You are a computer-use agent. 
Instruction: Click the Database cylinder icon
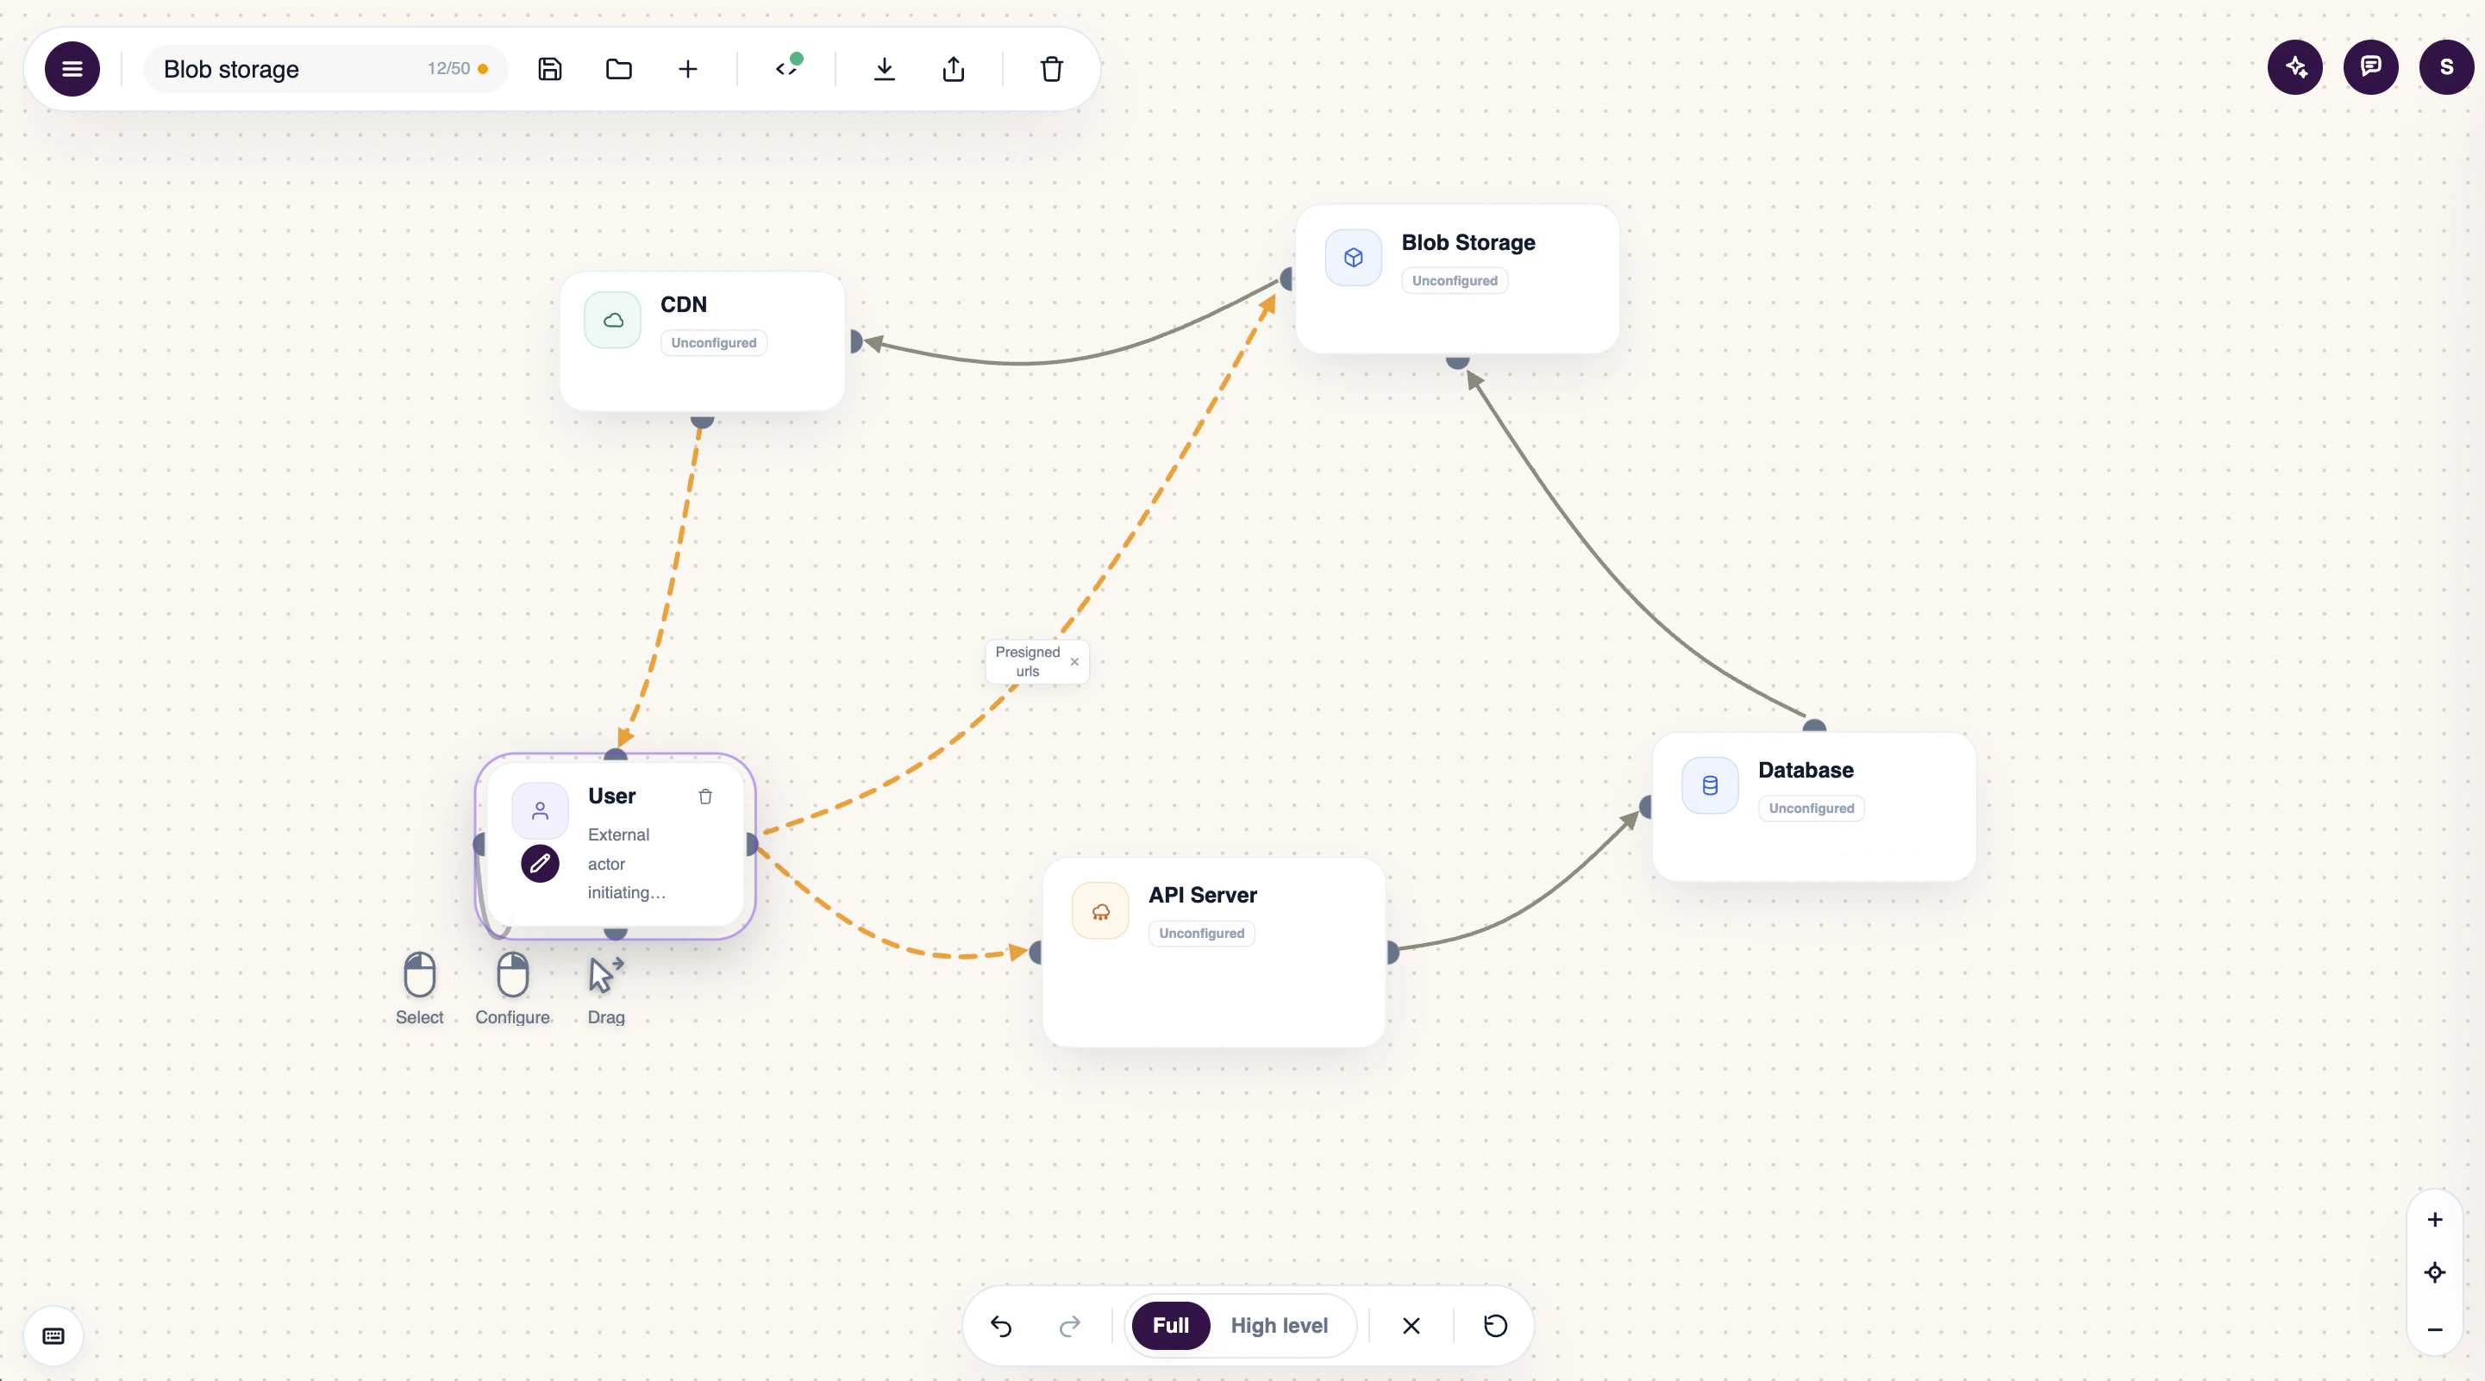[1711, 785]
